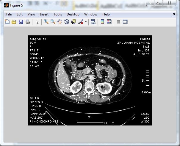Open the File menu
Screen dimensions: 180x146
click(x=9, y=14)
